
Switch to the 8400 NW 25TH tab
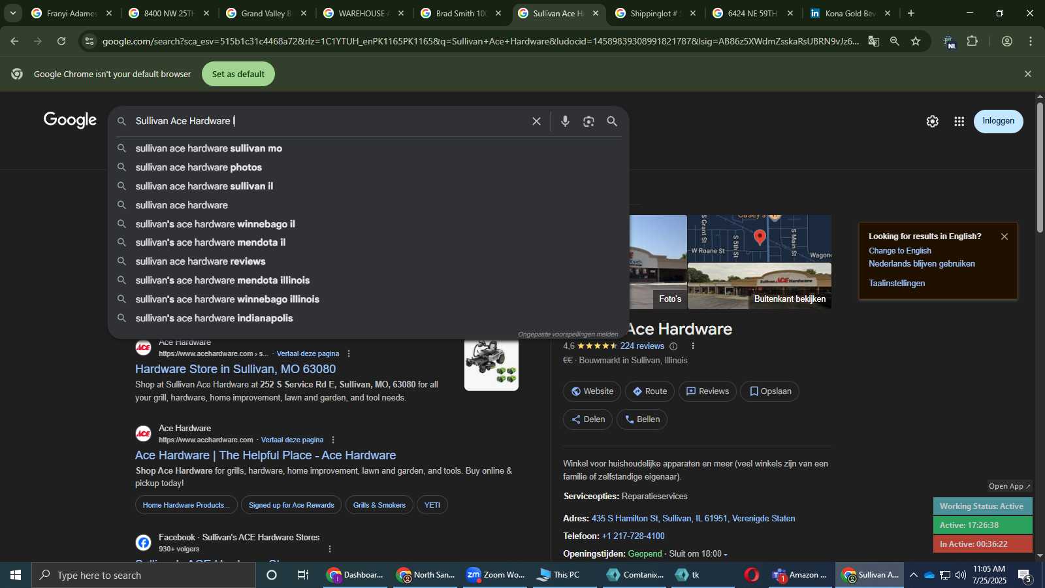tap(169, 13)
